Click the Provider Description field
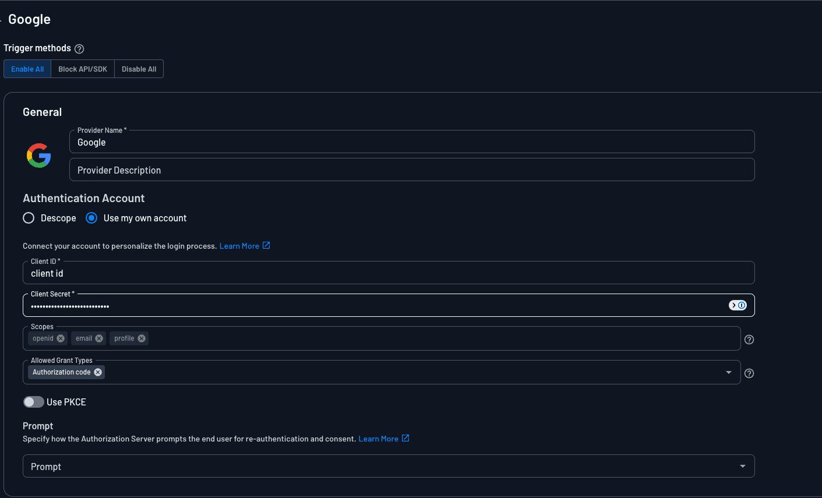822x498 pixels. tap(412, 169)
